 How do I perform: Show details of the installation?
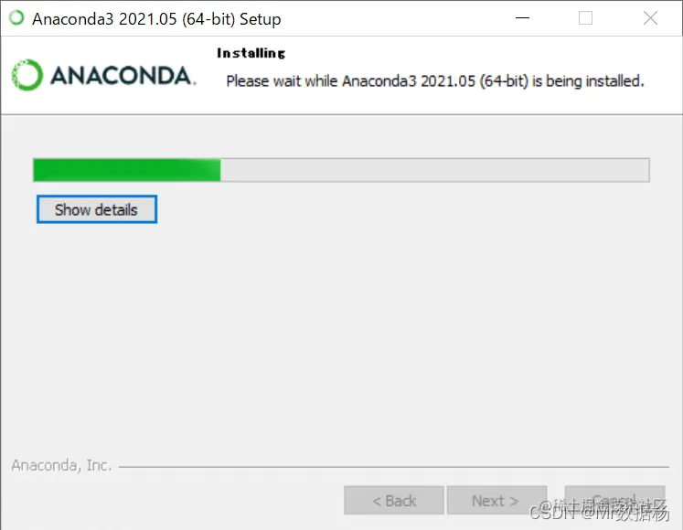click(97, 209)
